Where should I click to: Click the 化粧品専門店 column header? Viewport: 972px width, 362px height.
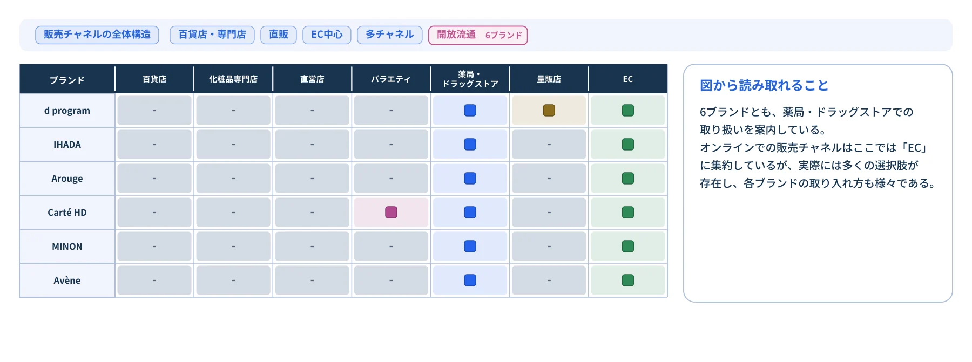(233, 79)
